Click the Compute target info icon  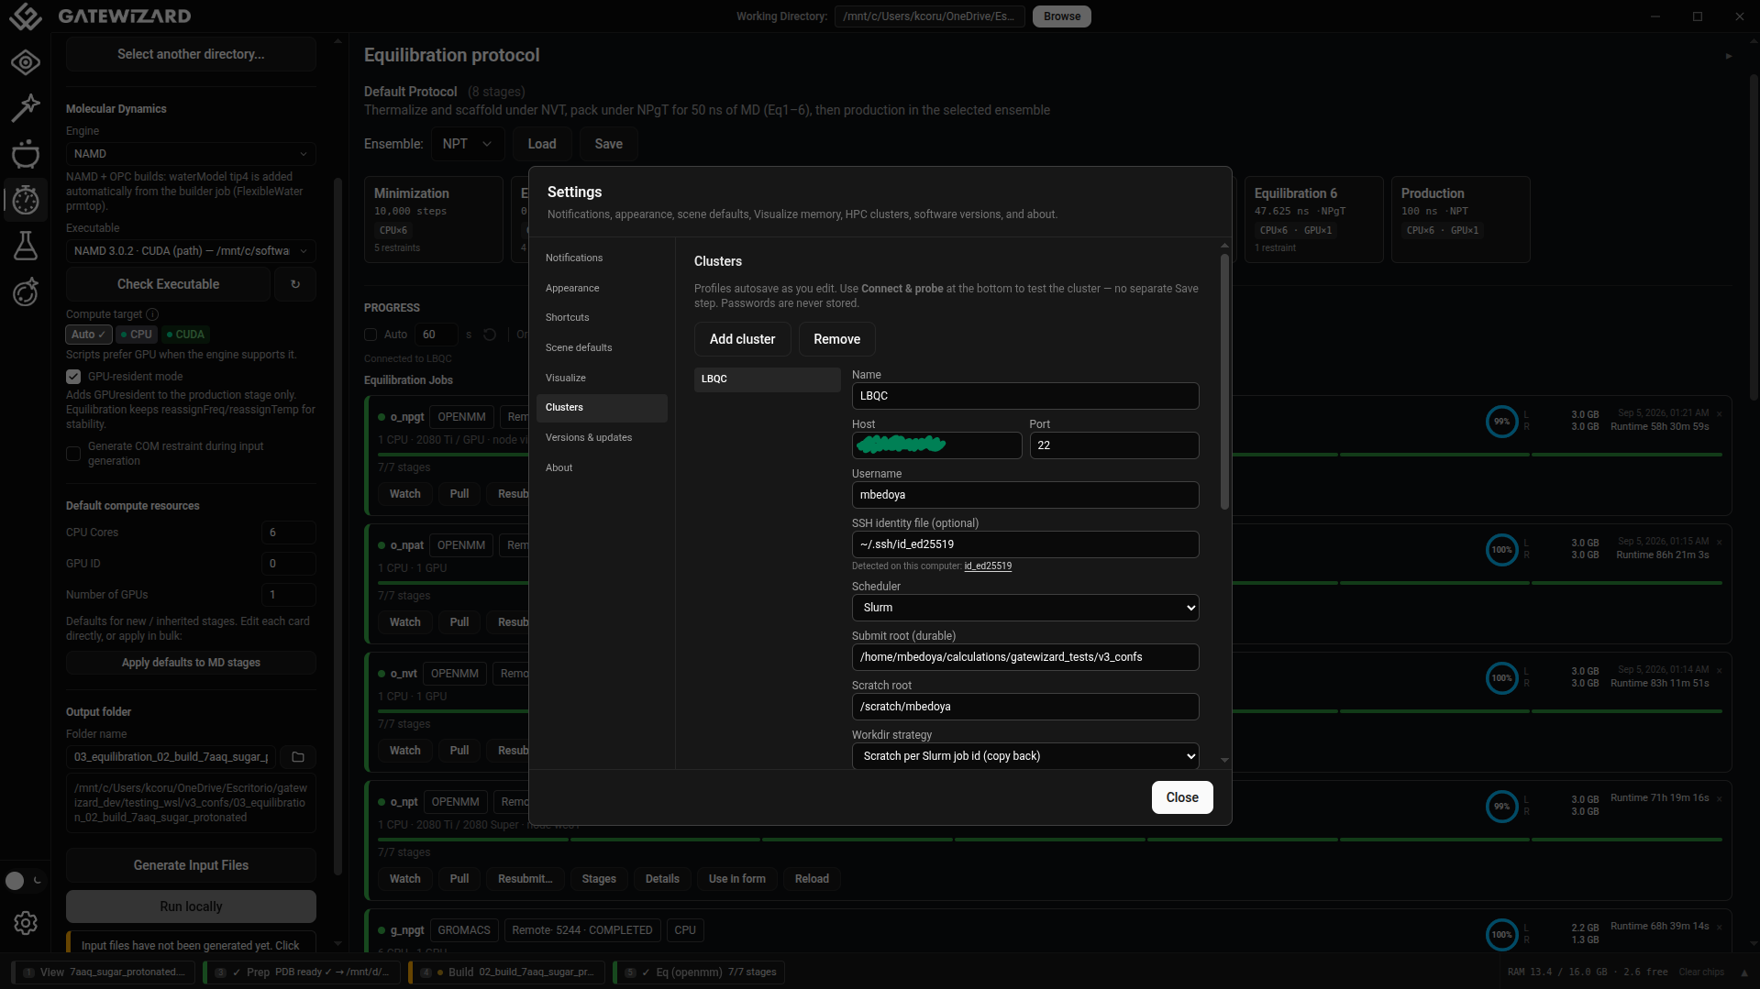152,314
